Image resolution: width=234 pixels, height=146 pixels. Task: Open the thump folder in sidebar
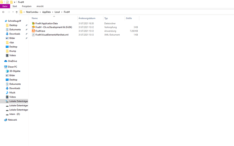click(13, 51)
